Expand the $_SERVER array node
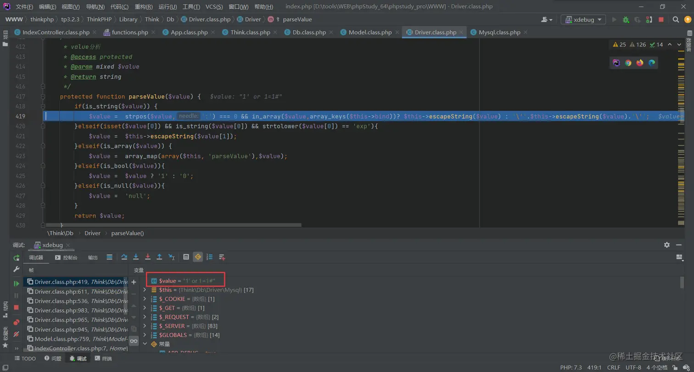Viewport: 694px width, 372px height. (x=145, y=326)
